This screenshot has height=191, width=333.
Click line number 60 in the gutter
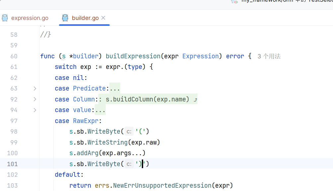[14, 56]
